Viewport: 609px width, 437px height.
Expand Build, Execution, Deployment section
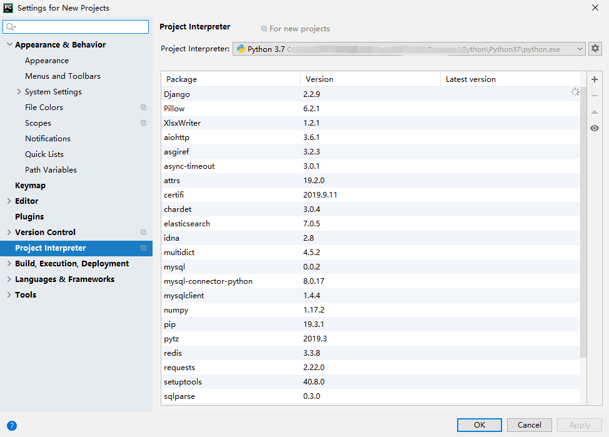coord(9,263)
